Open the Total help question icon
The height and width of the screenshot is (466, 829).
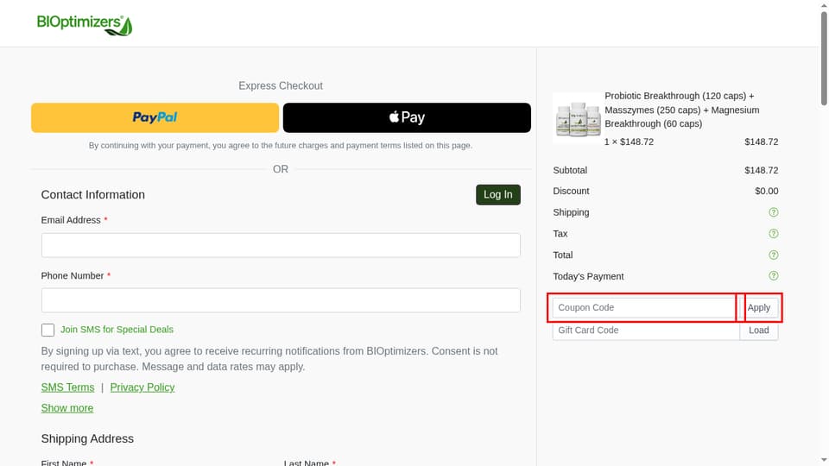(x=773, y=255)
